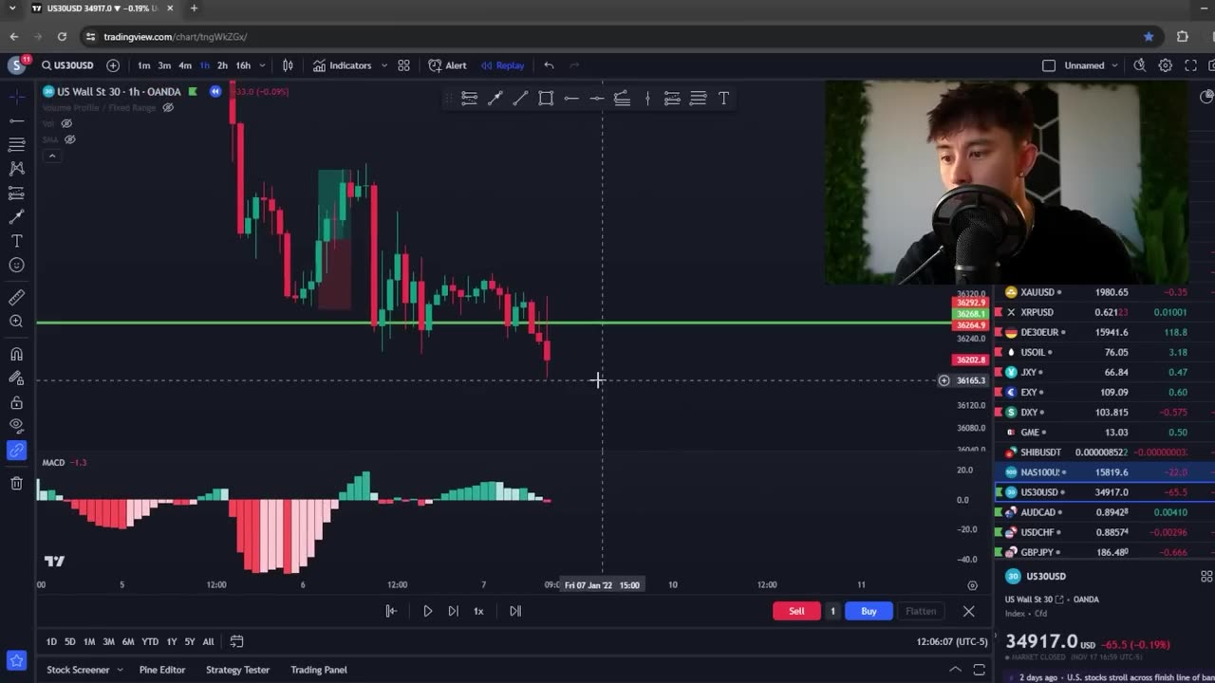Click the replay Sell button
This screenshot has height=683, width=1215.
[796, 611]
